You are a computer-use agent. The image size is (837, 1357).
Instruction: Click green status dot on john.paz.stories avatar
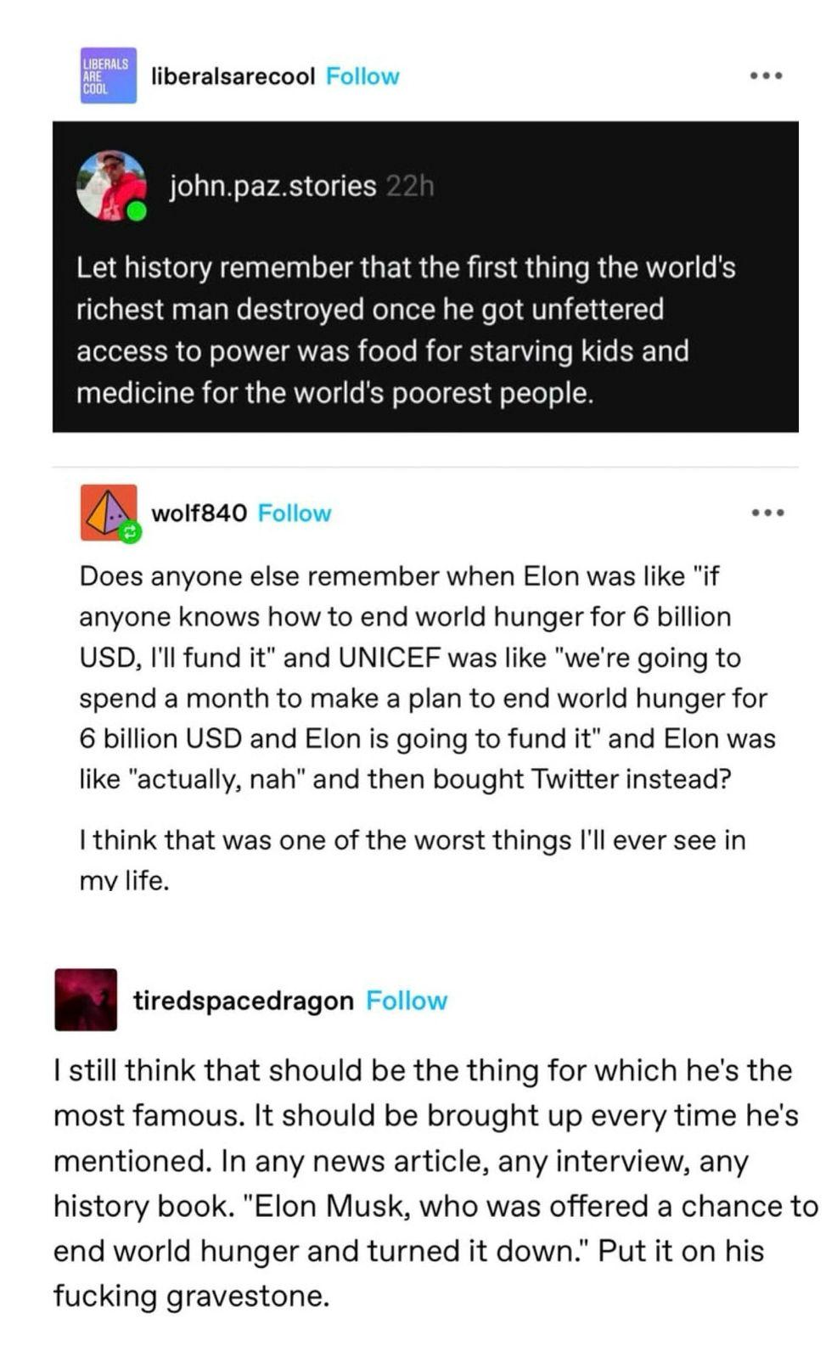[x=136, y=210]
